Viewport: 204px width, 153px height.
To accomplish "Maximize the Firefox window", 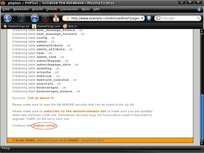I will click(x=190, y=2).
